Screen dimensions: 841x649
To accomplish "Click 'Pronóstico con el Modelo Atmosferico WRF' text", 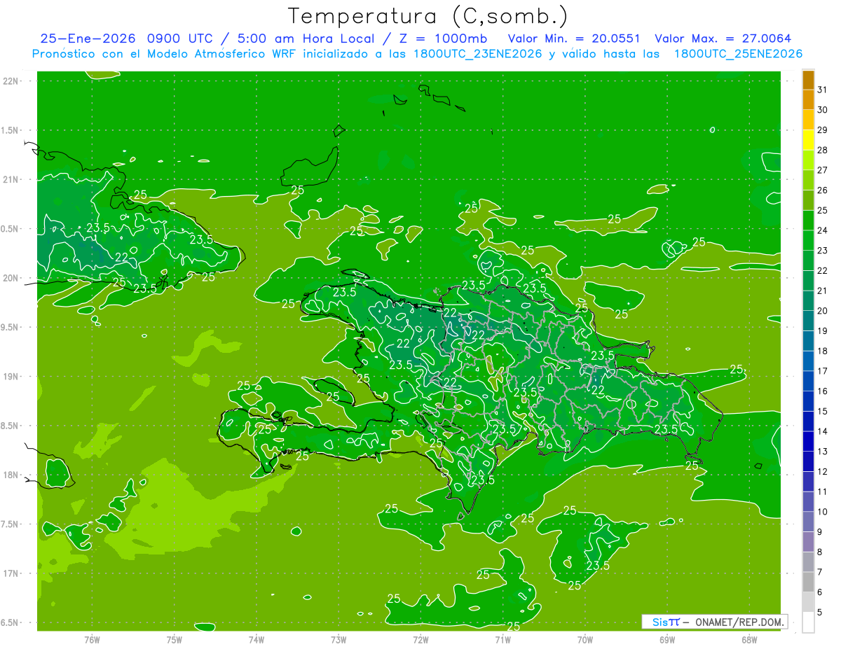I will tap(166, 54).
